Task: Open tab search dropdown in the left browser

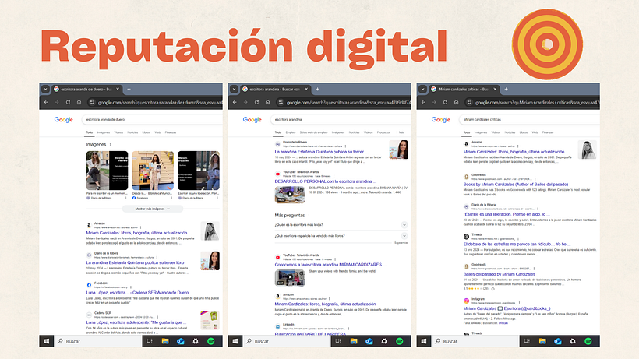Action: click(x=45, y=90)
